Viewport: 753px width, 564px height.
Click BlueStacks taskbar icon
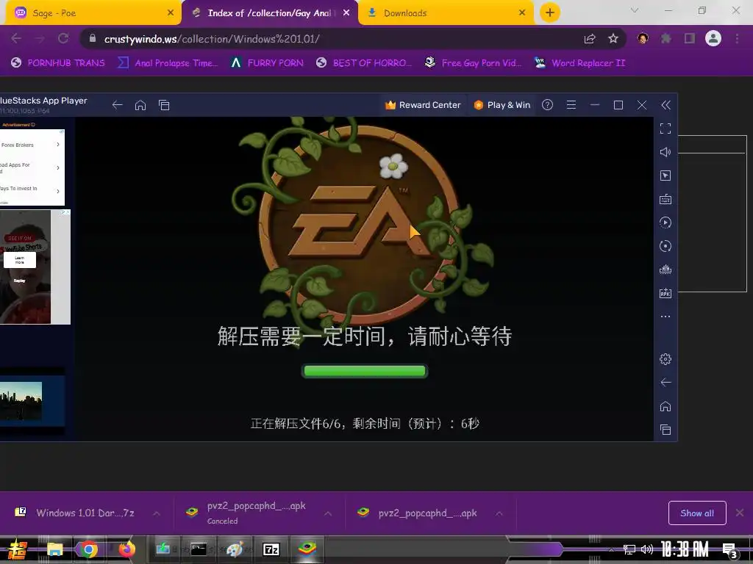[x=307, y=548]
